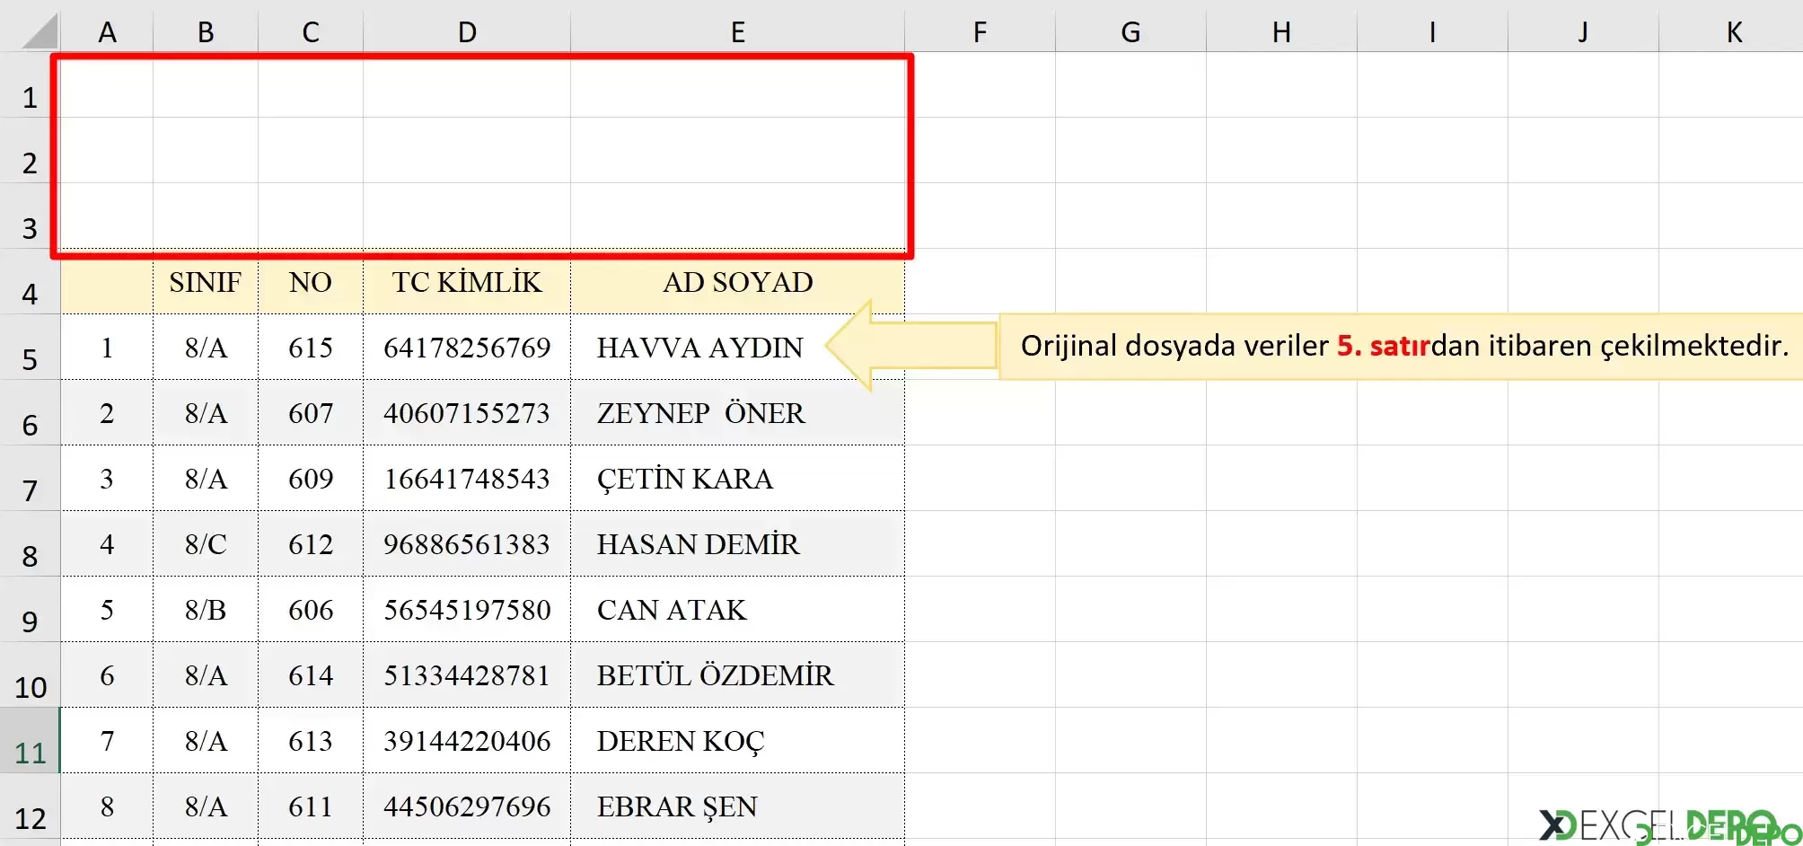
Task: Select cell with CAN ATAK
Action: click(x=737, y=609)
